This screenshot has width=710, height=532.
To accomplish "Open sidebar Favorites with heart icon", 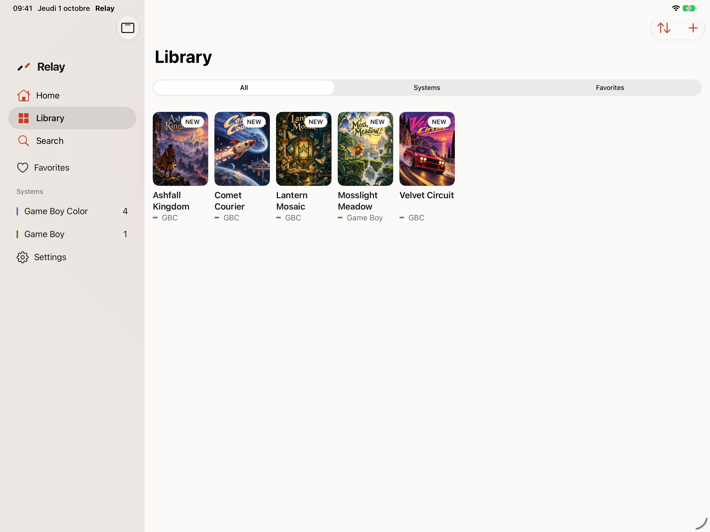I will tap(72, 168).
